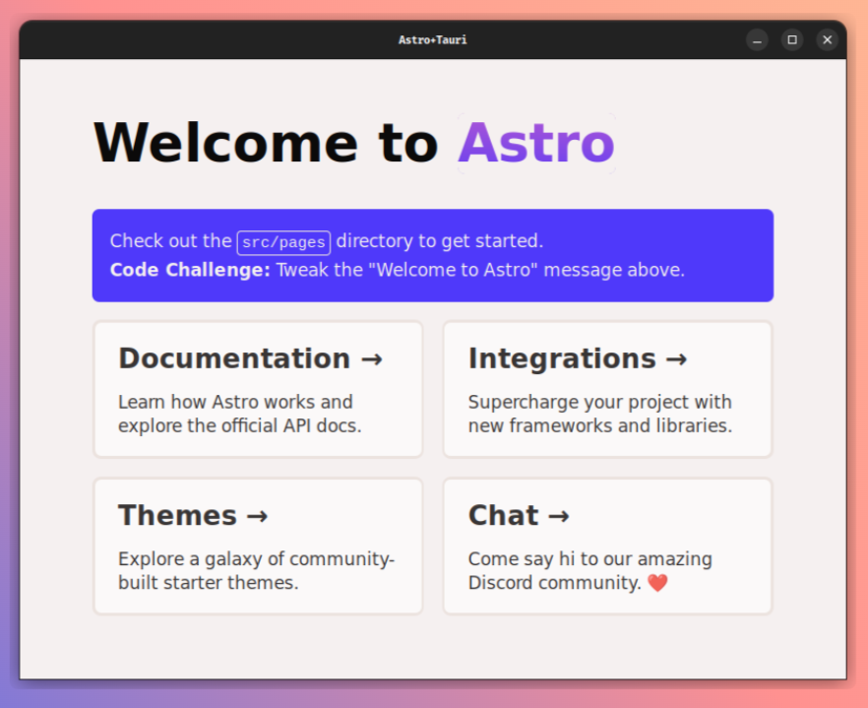Click 'directory to get started.' text
This screenshot has height=708, width=868.
pyautogui.click(x=440, y=241)
